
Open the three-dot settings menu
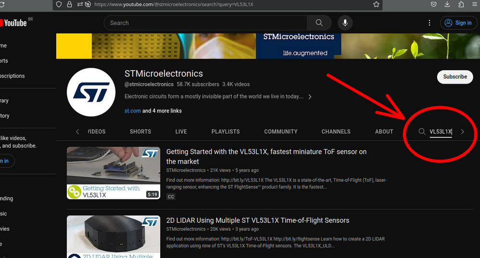[429, 23]
